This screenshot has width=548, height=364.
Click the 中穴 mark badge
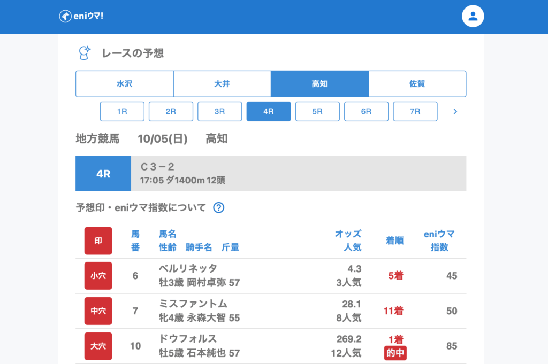pos(98,311)
